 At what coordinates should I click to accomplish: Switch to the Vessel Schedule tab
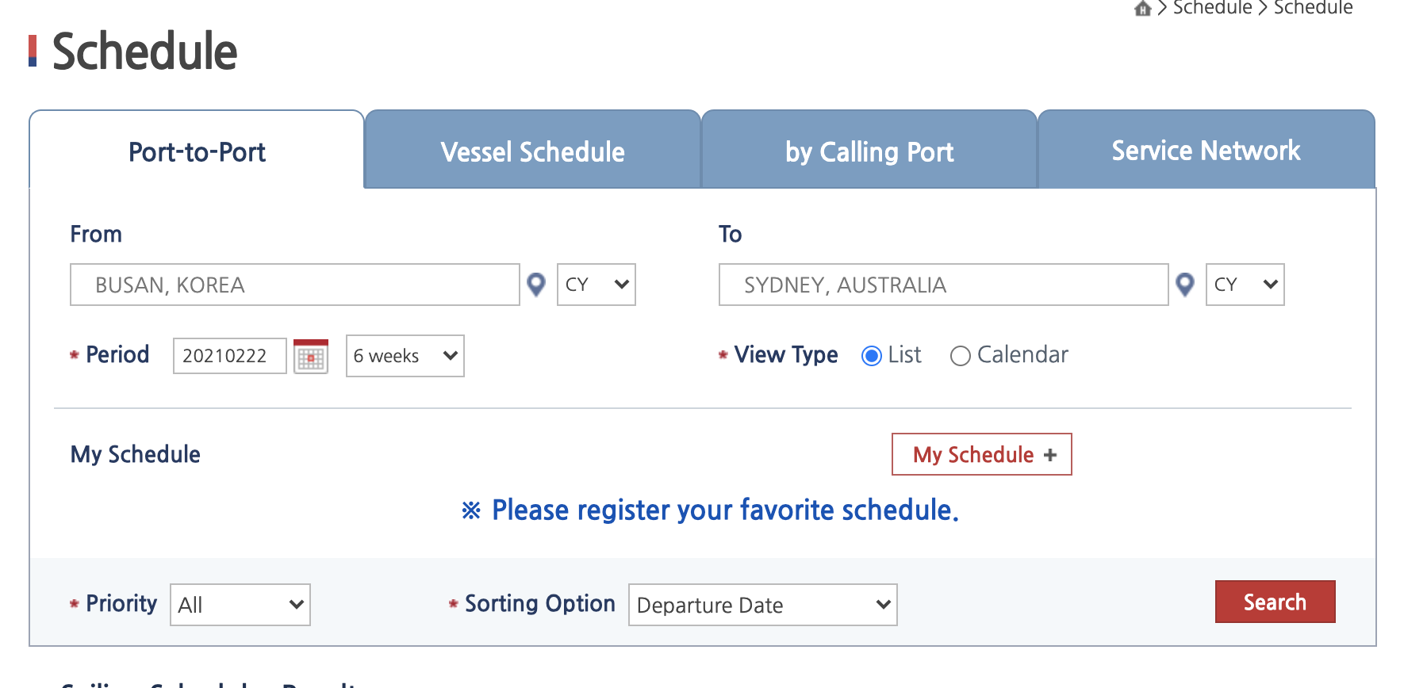533,150
